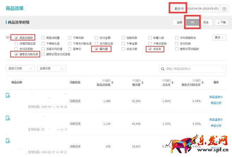Click the download icon button 下载
232x157 pixels.
pos(221,22)
